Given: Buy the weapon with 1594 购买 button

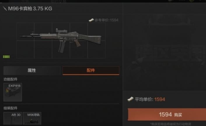Looking at the screenshot, I should click(x=167, y=114).
